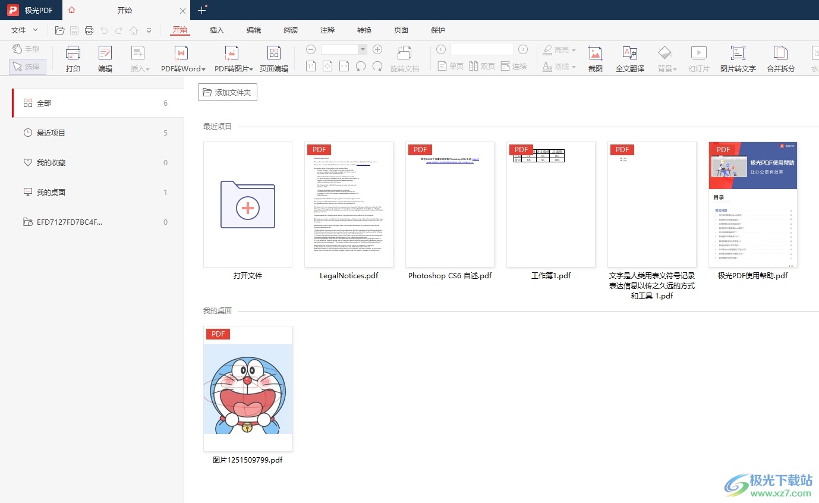Image resolution: width=819 pixels, height=503 pixels.
Task: Switch to the 编辑 ribbon tab
Action: tap(254, 30)
